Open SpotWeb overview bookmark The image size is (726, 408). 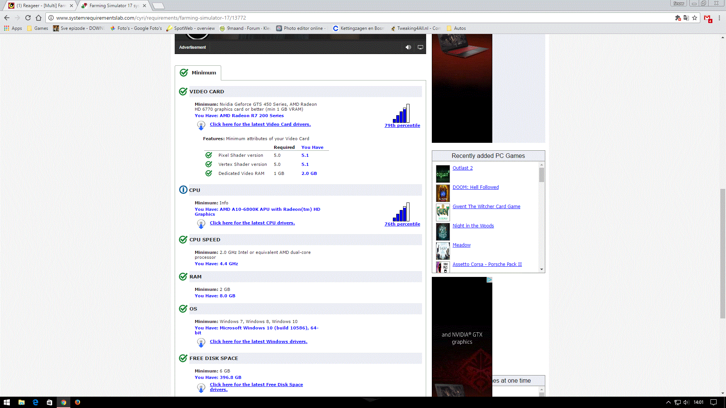coord(191,28)
